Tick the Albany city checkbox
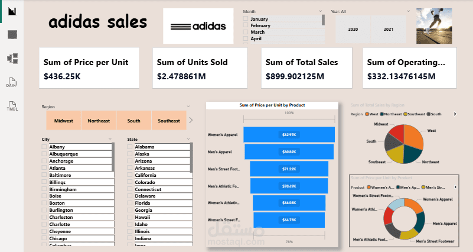This screenshot has width=473, height=252. [x=44, y=147]
